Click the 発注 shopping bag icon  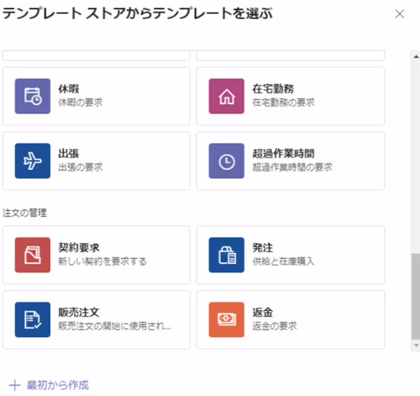tap(226, 255)
